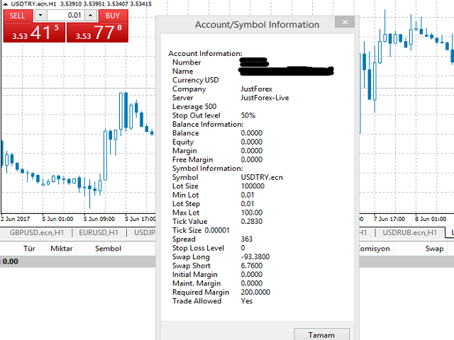
Task: Click the JustForex-Live server value
Action: click(265, 98)
